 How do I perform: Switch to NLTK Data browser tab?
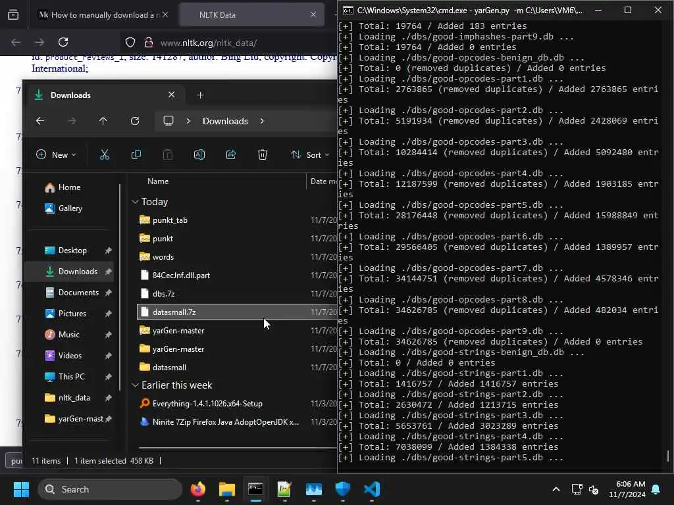click(x=251, y=14)
